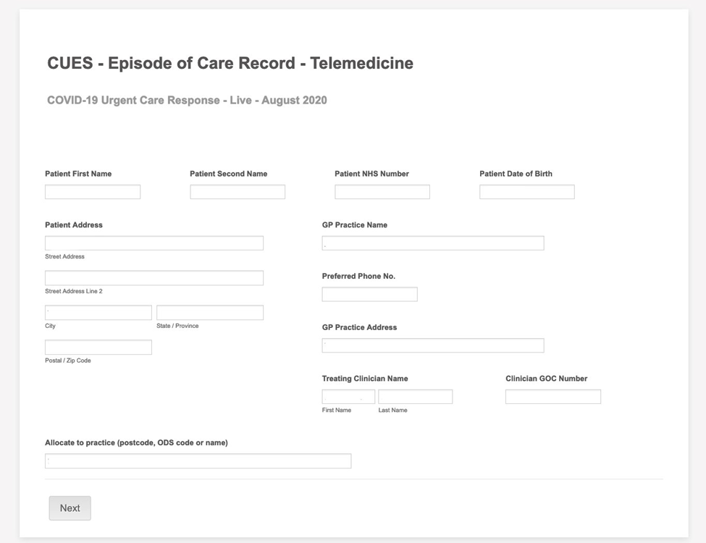
Task: Click the Patient Date of Birth box
Action: 527,192
